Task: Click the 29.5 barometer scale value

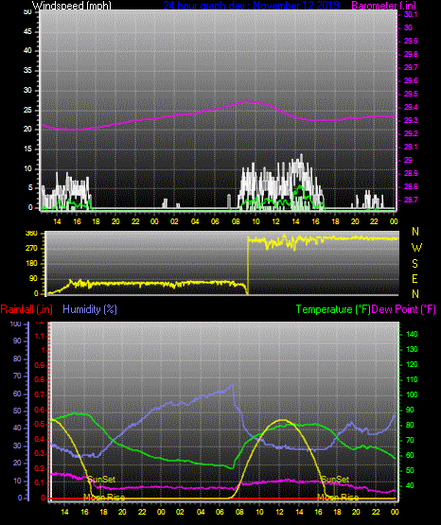Action: point(411,94)
